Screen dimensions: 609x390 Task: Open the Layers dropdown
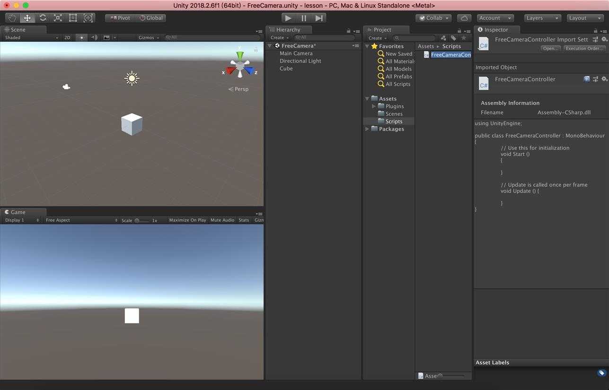[542, 18]
